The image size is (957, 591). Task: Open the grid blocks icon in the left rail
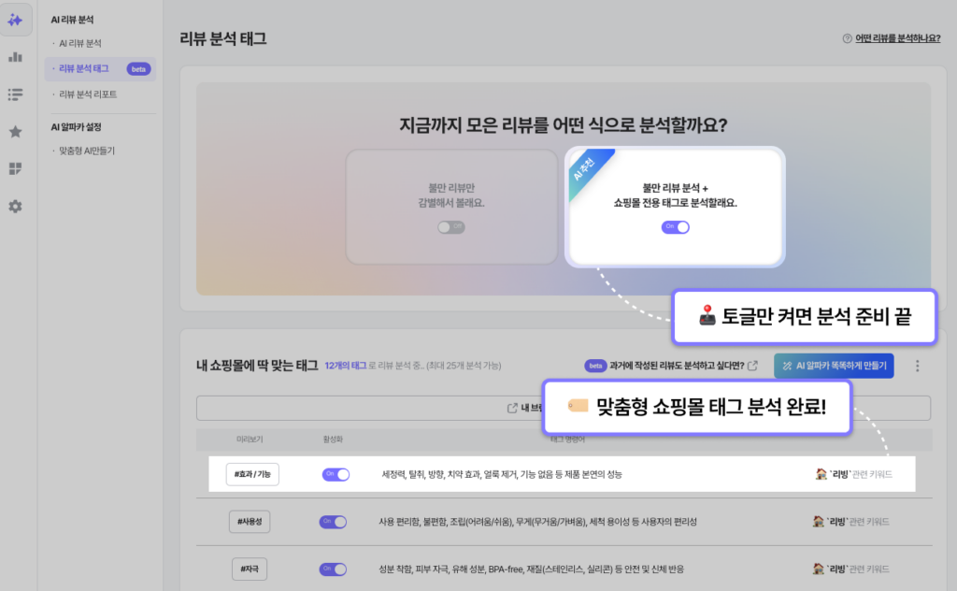15,168
